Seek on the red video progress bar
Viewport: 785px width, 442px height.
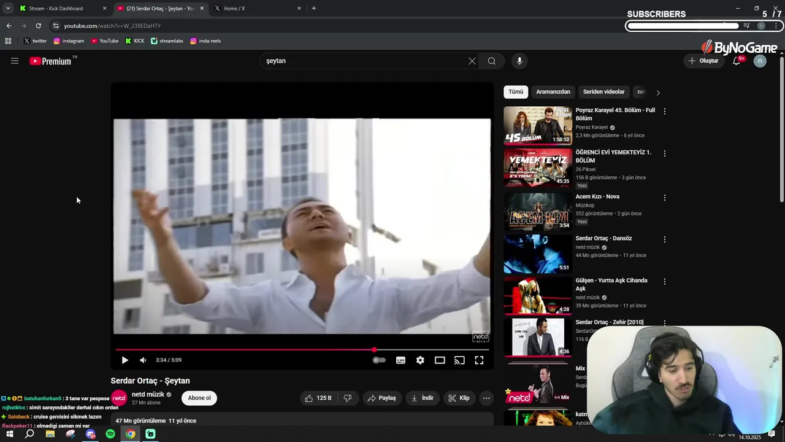[x=302, y=350]
